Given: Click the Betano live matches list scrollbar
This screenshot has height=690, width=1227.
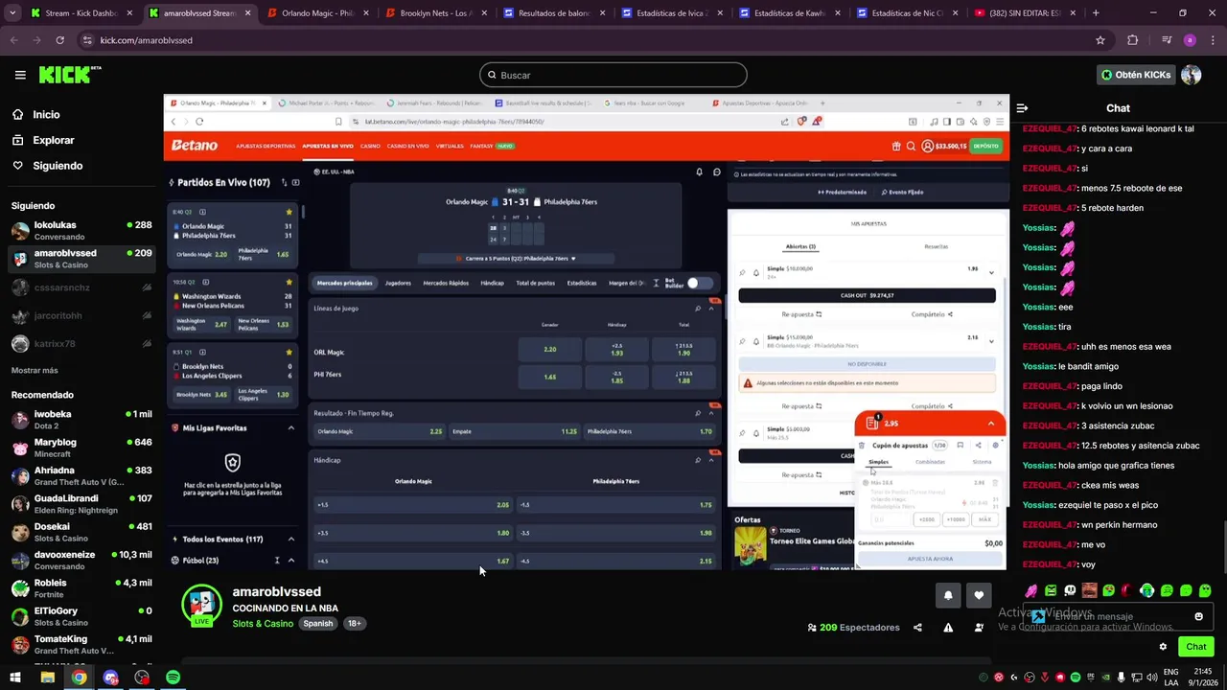Looking at the screenshot, I should pyautogui.click(x=302, y=212).
